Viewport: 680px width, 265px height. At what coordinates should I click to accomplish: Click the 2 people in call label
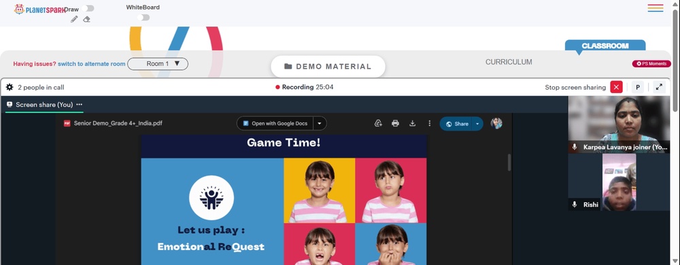41,88
